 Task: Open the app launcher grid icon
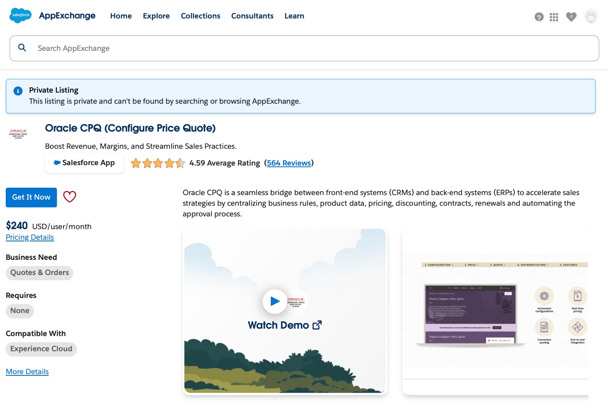(554, 17)
